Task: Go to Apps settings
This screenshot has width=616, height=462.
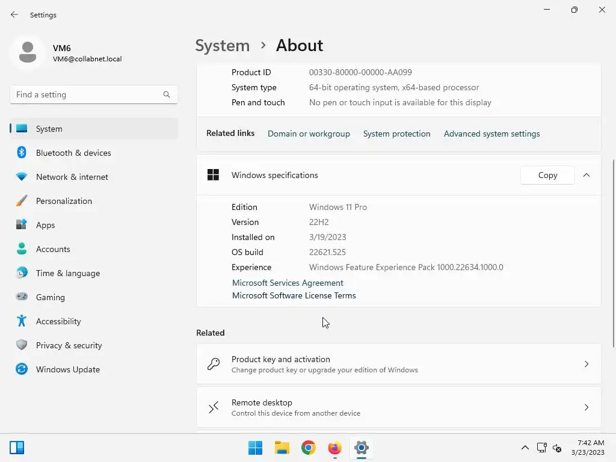Action: [x=94, y=225]
